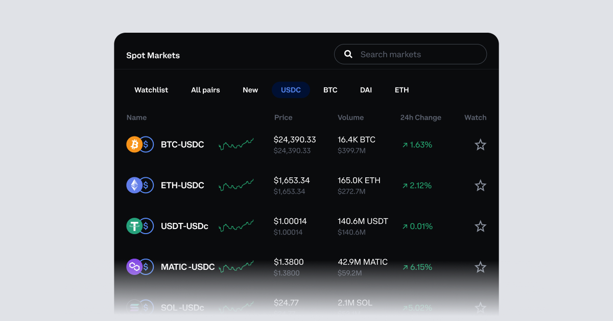Add BTC-USDC to watchlist via its star

tap(480, 145)
